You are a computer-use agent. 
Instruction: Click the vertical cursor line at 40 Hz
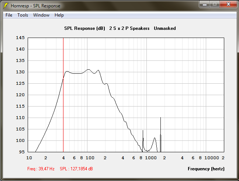[63, 92]
